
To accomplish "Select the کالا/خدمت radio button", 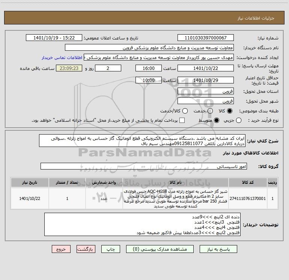I will tap(185, 111).
